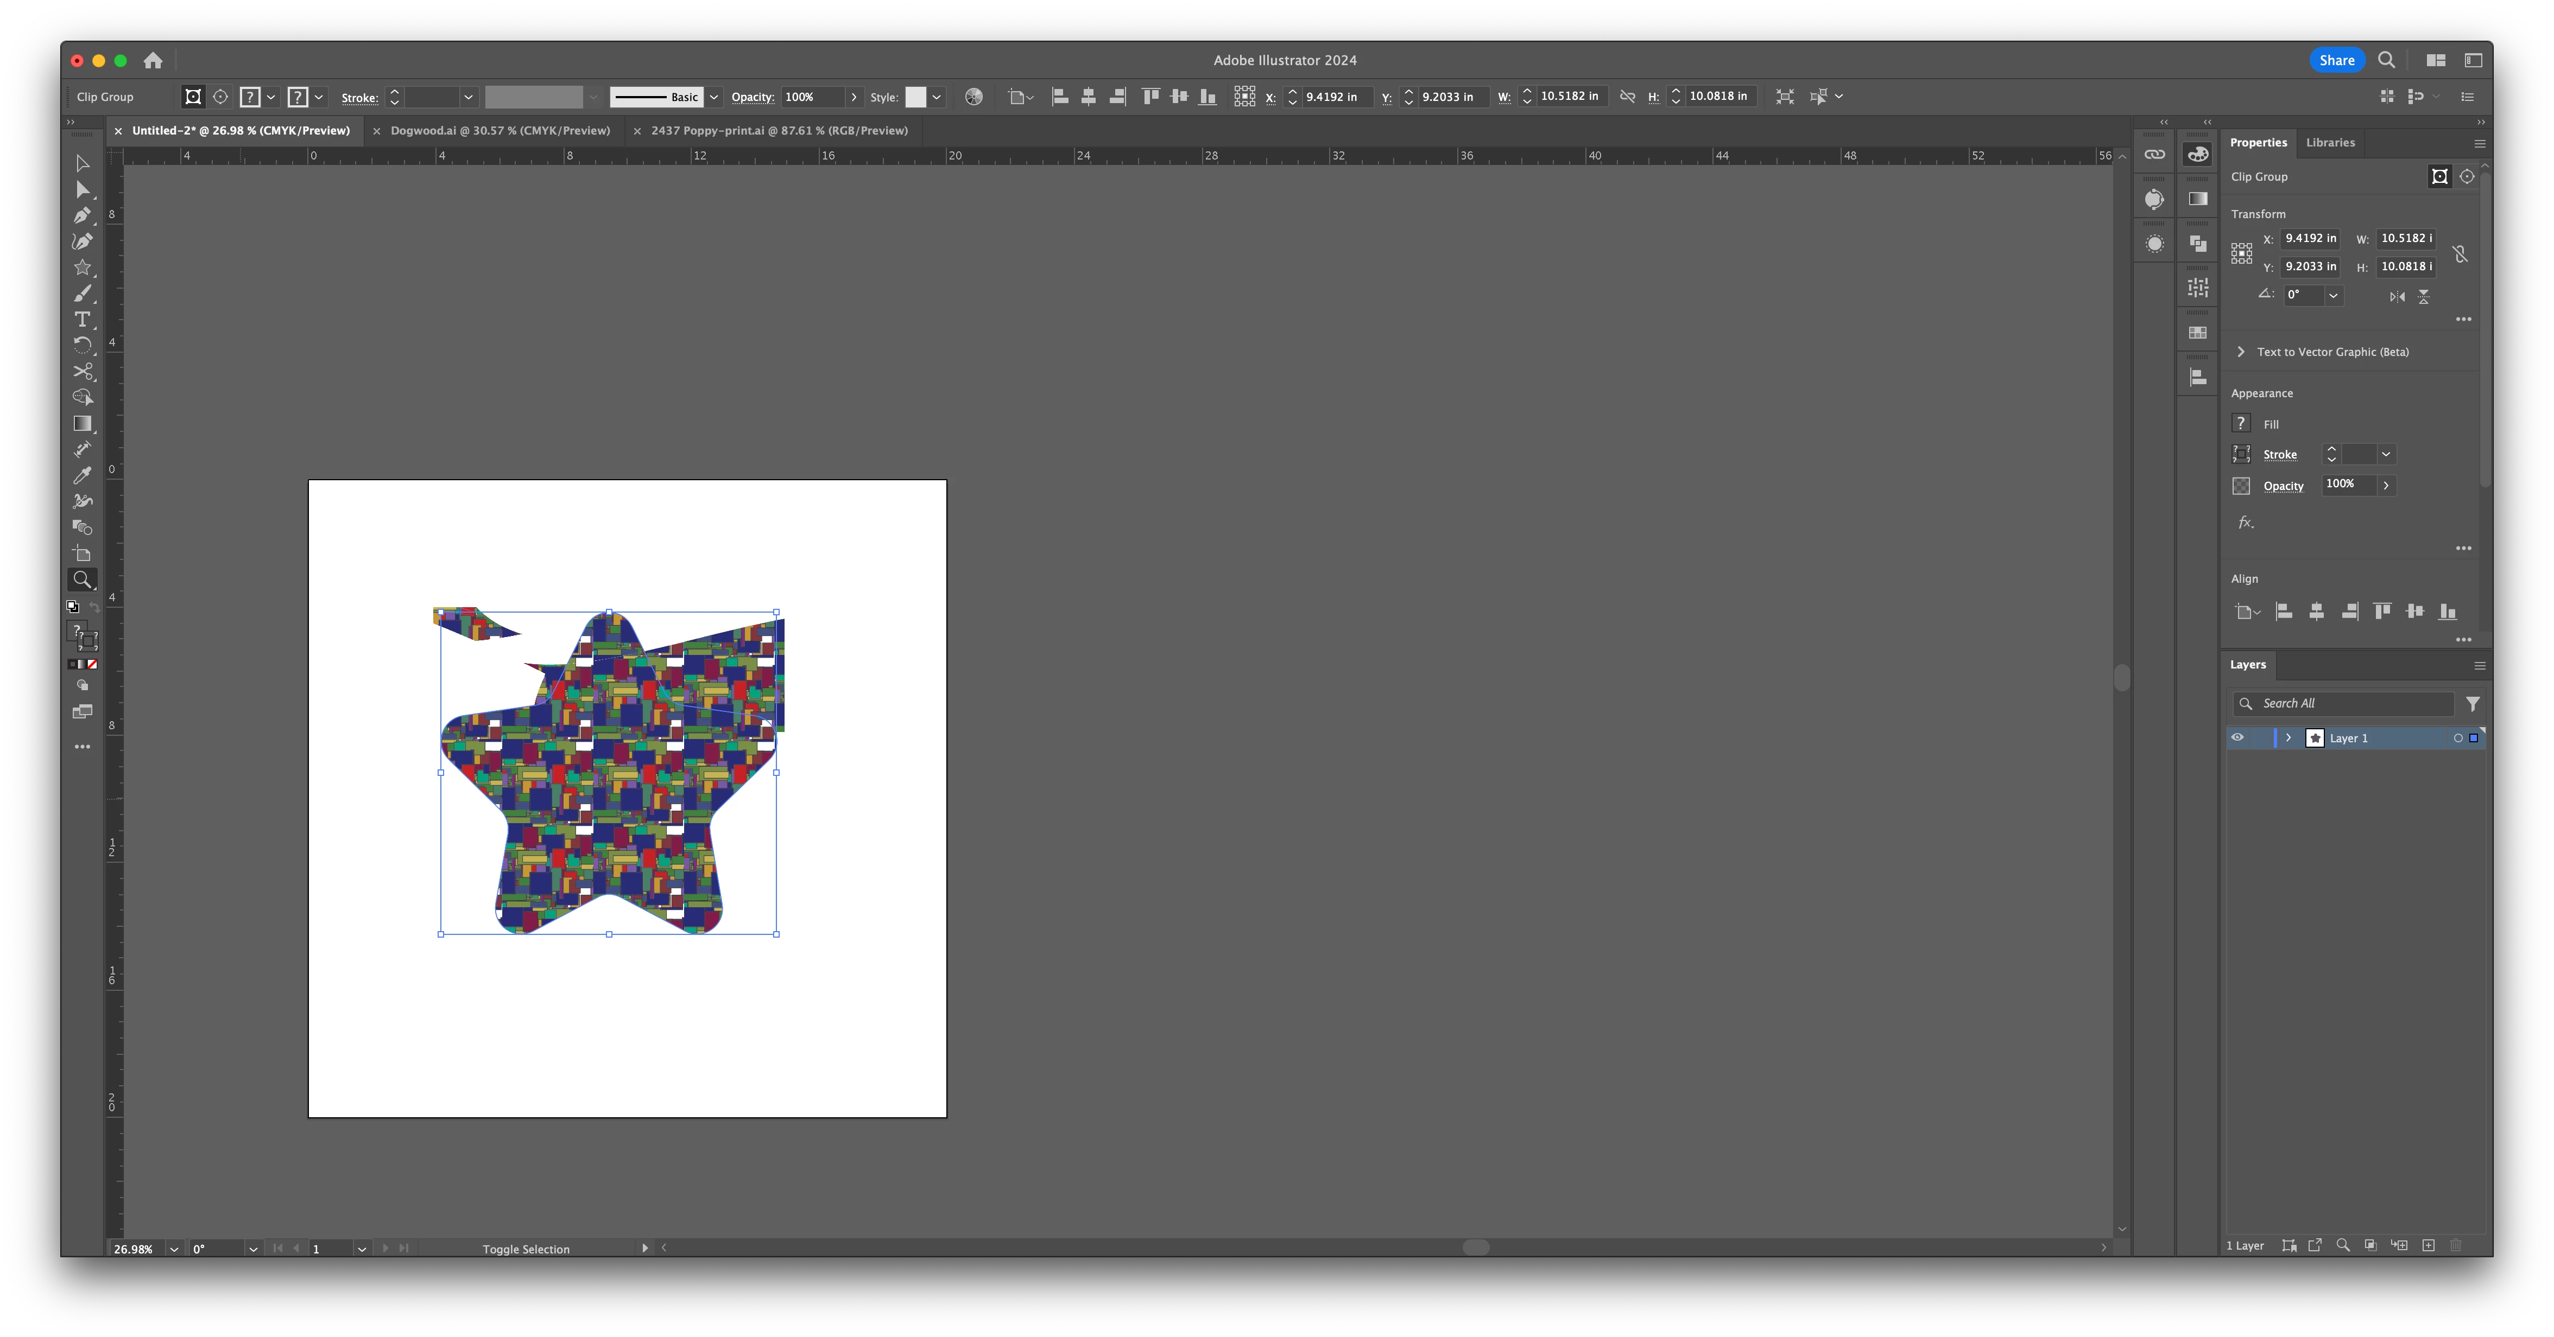This screenshot has width=2554, height=1337.
Task: Click the Stroke label in Appearance
Action: [x=2279, y=455]
